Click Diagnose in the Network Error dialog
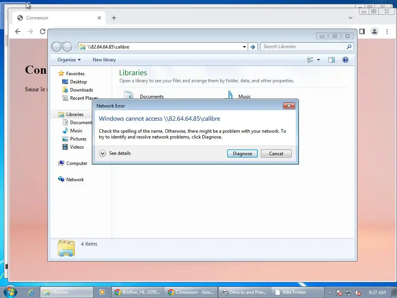397x298 pixels. (242, 154)
